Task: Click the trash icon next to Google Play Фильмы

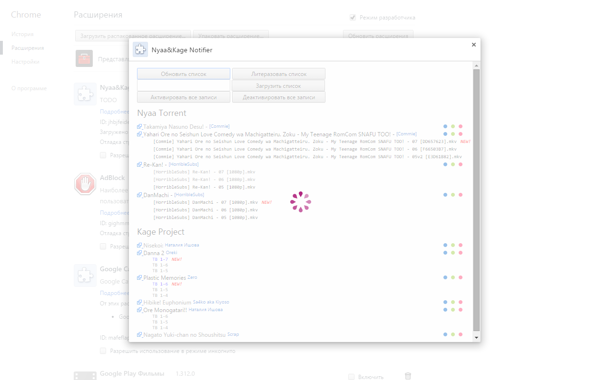Action: click(x=408, y=376)
